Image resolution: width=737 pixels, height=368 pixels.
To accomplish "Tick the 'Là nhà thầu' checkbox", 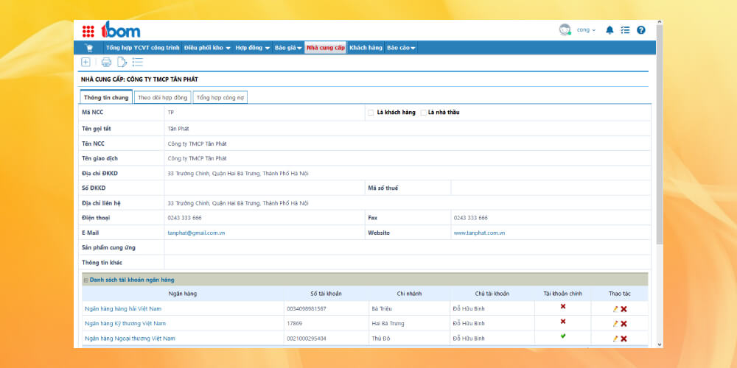I will [x=424, y=113].
